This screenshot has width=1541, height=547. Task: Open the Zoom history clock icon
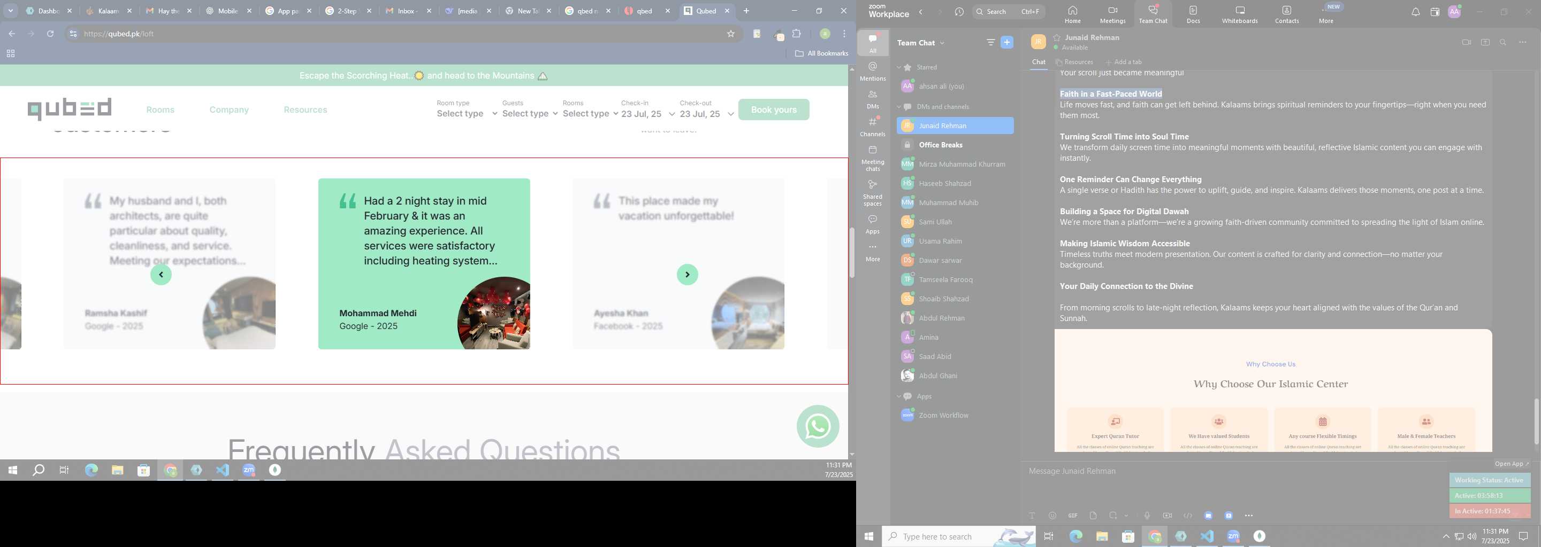(959, 12)
